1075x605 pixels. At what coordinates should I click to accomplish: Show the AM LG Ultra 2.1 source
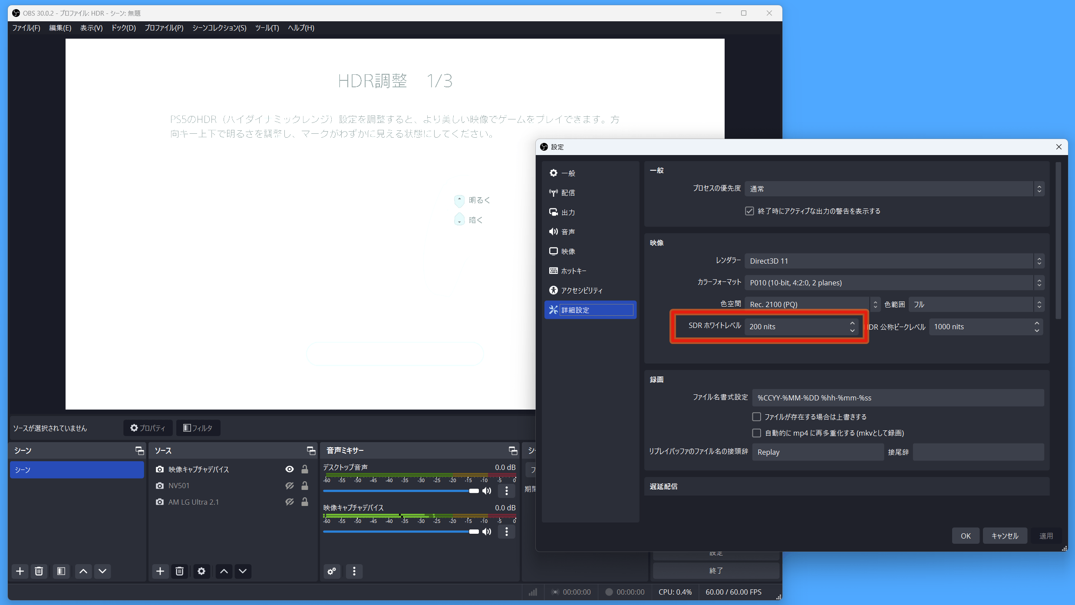tap(290, 502)
